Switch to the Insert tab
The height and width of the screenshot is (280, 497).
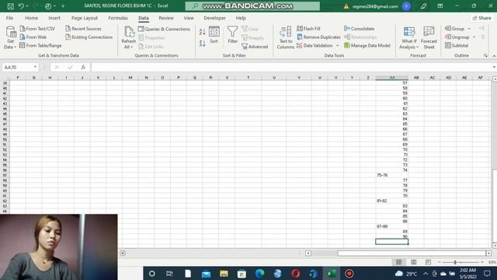[54, 18]
